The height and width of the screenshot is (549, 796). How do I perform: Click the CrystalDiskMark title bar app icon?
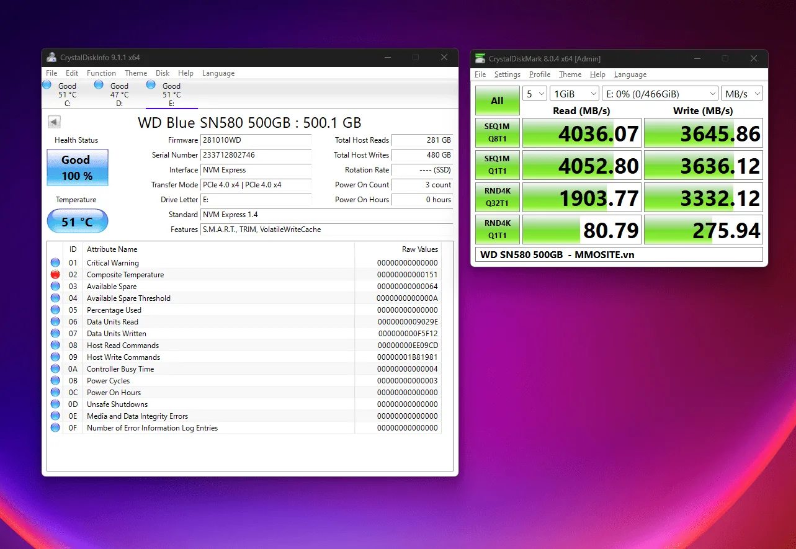tap(480, 58)
